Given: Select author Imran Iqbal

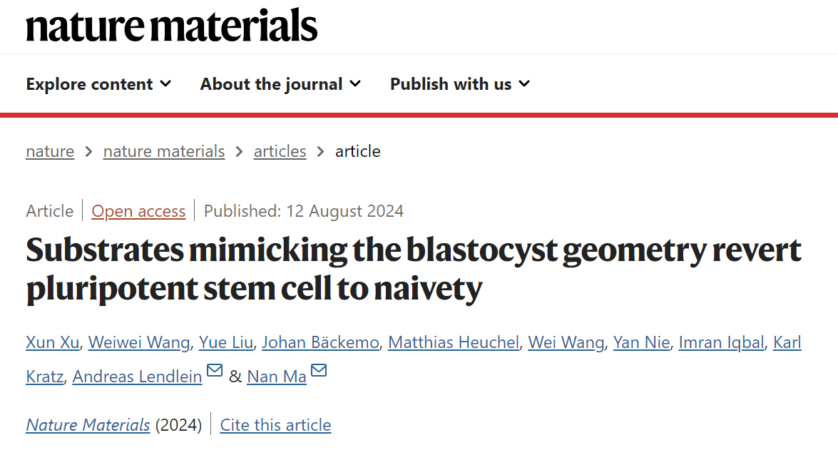Looking at the screenshot, I should 722,342.
